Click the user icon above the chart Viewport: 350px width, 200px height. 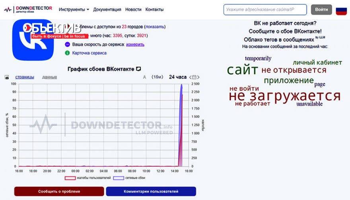(144, 77)
